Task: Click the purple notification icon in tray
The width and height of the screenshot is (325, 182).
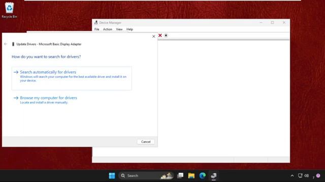Action: click(318, 175)
